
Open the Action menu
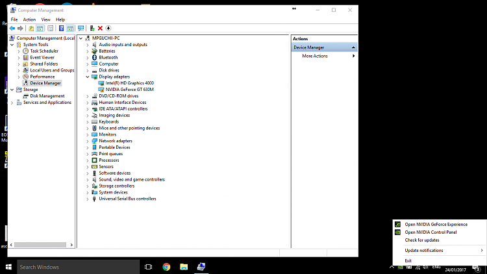29,19
